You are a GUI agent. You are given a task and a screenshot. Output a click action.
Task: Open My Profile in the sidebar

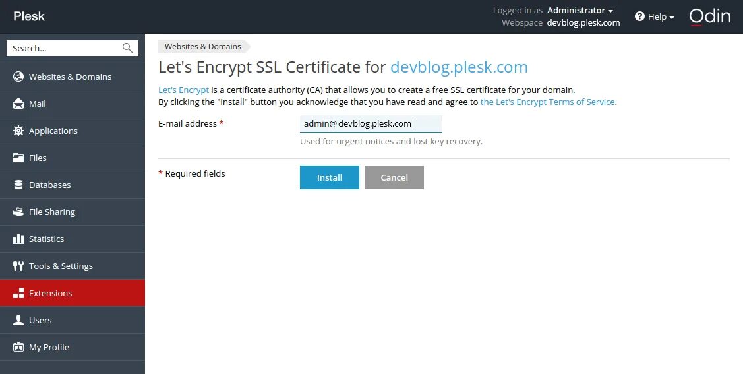(49, 347)
